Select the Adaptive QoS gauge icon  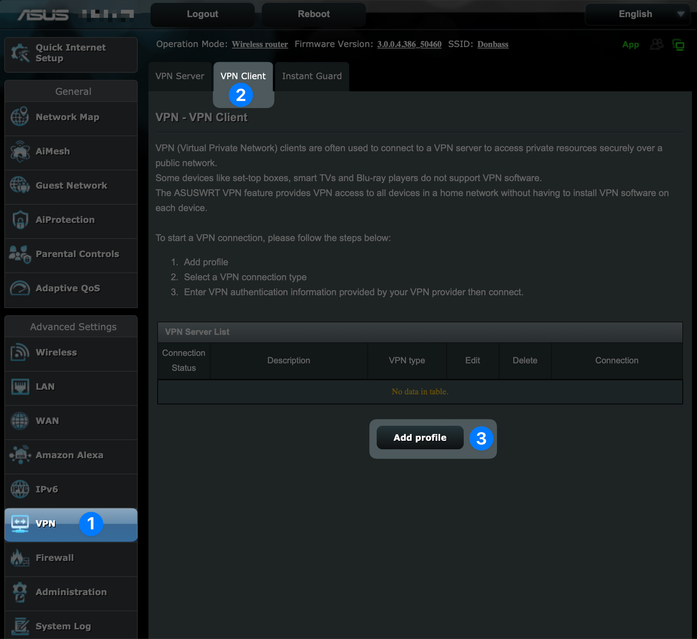[20, 288]
